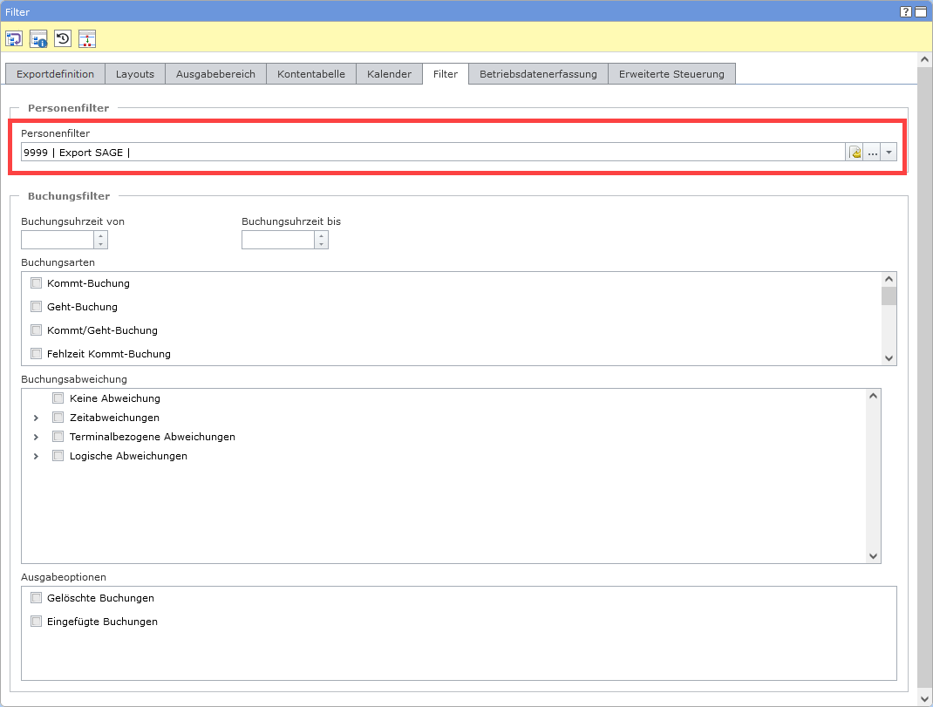
Task: Toggle the Keine Abweichung checkbox
Action: 58,398
